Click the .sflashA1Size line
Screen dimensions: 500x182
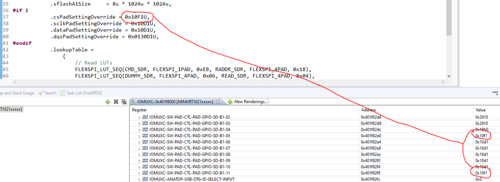click(x=111, y=4)
